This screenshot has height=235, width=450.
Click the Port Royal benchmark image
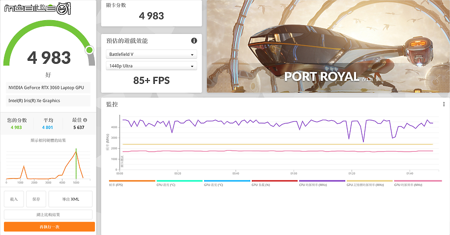[x=329, y=47]
